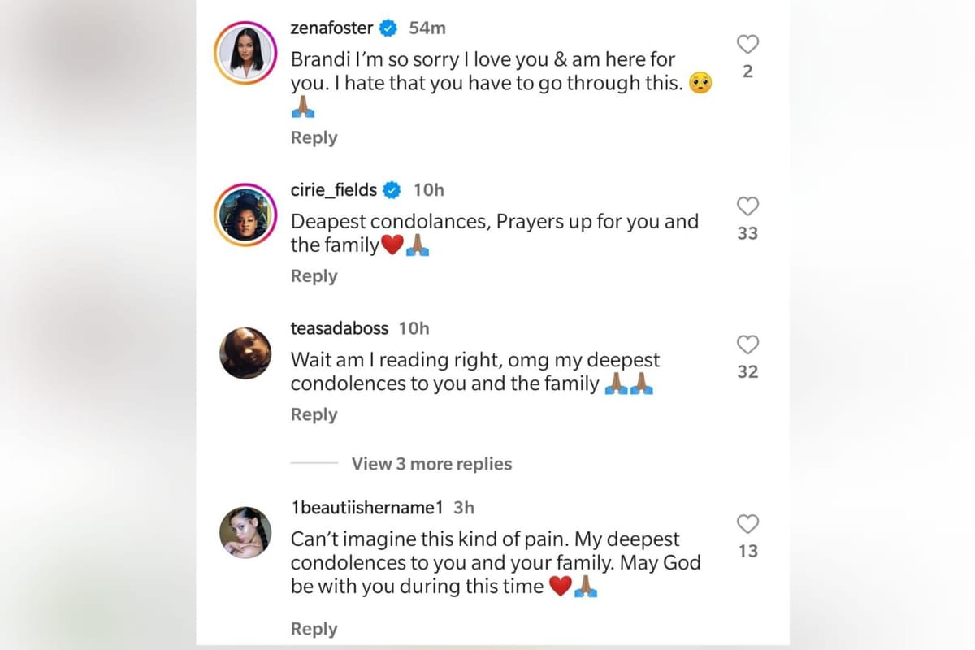
Task: Click the praying hands emoji in cirie_fields' comment
Action: pos(419,245)
